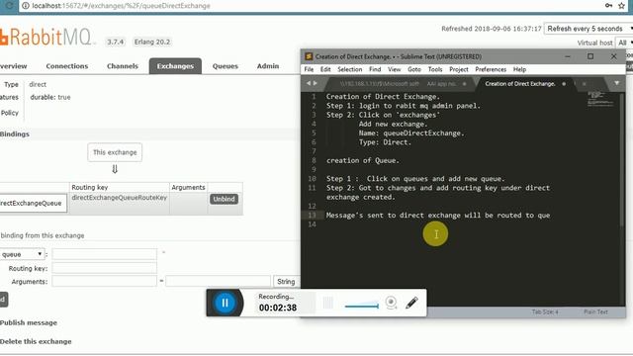Pause the screen recording
Image resolution: width=633 pixels, height=356 pixels.
pyautogui.click(x=225, y=303)
